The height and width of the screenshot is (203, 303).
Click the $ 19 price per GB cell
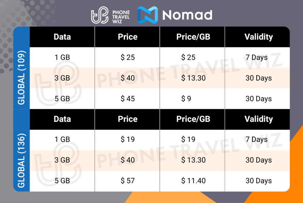(188, 139)
